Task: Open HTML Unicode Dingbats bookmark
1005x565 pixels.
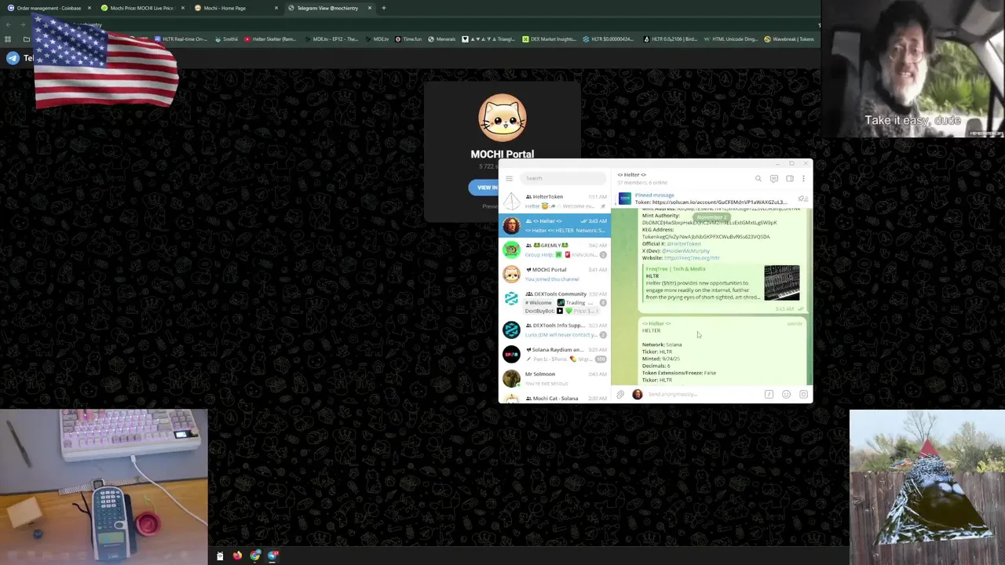Action: tap(730, 39)
